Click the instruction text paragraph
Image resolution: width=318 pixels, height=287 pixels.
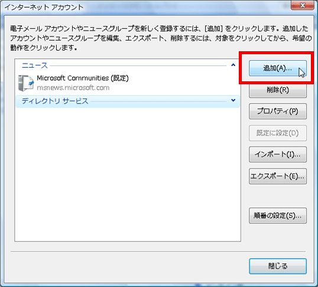coord(161,38)
